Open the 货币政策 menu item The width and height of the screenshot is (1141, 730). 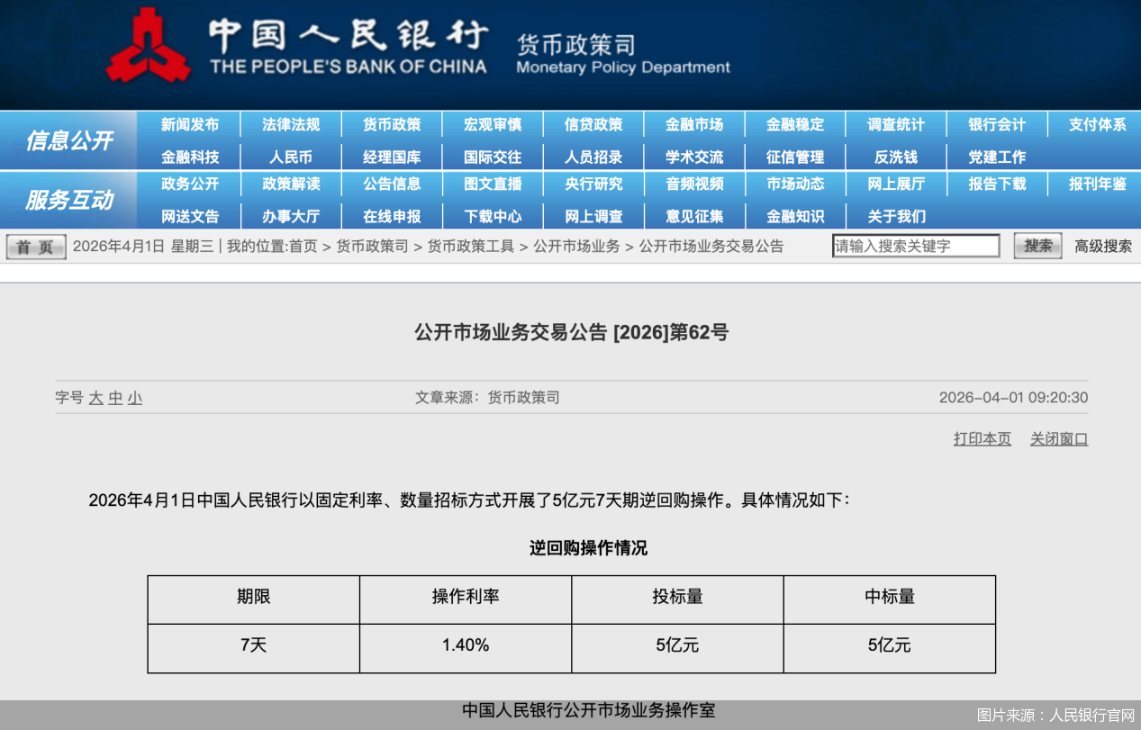[391, 124]
